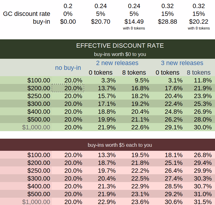Viewport: 215px width, 205px height.
Task: Click the $20.22 buy-in value
Action: [x=199, y=22]
